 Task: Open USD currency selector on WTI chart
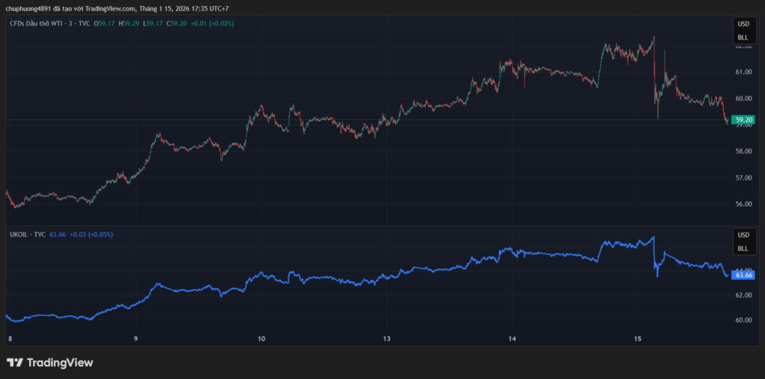click(x=743, y=25)
